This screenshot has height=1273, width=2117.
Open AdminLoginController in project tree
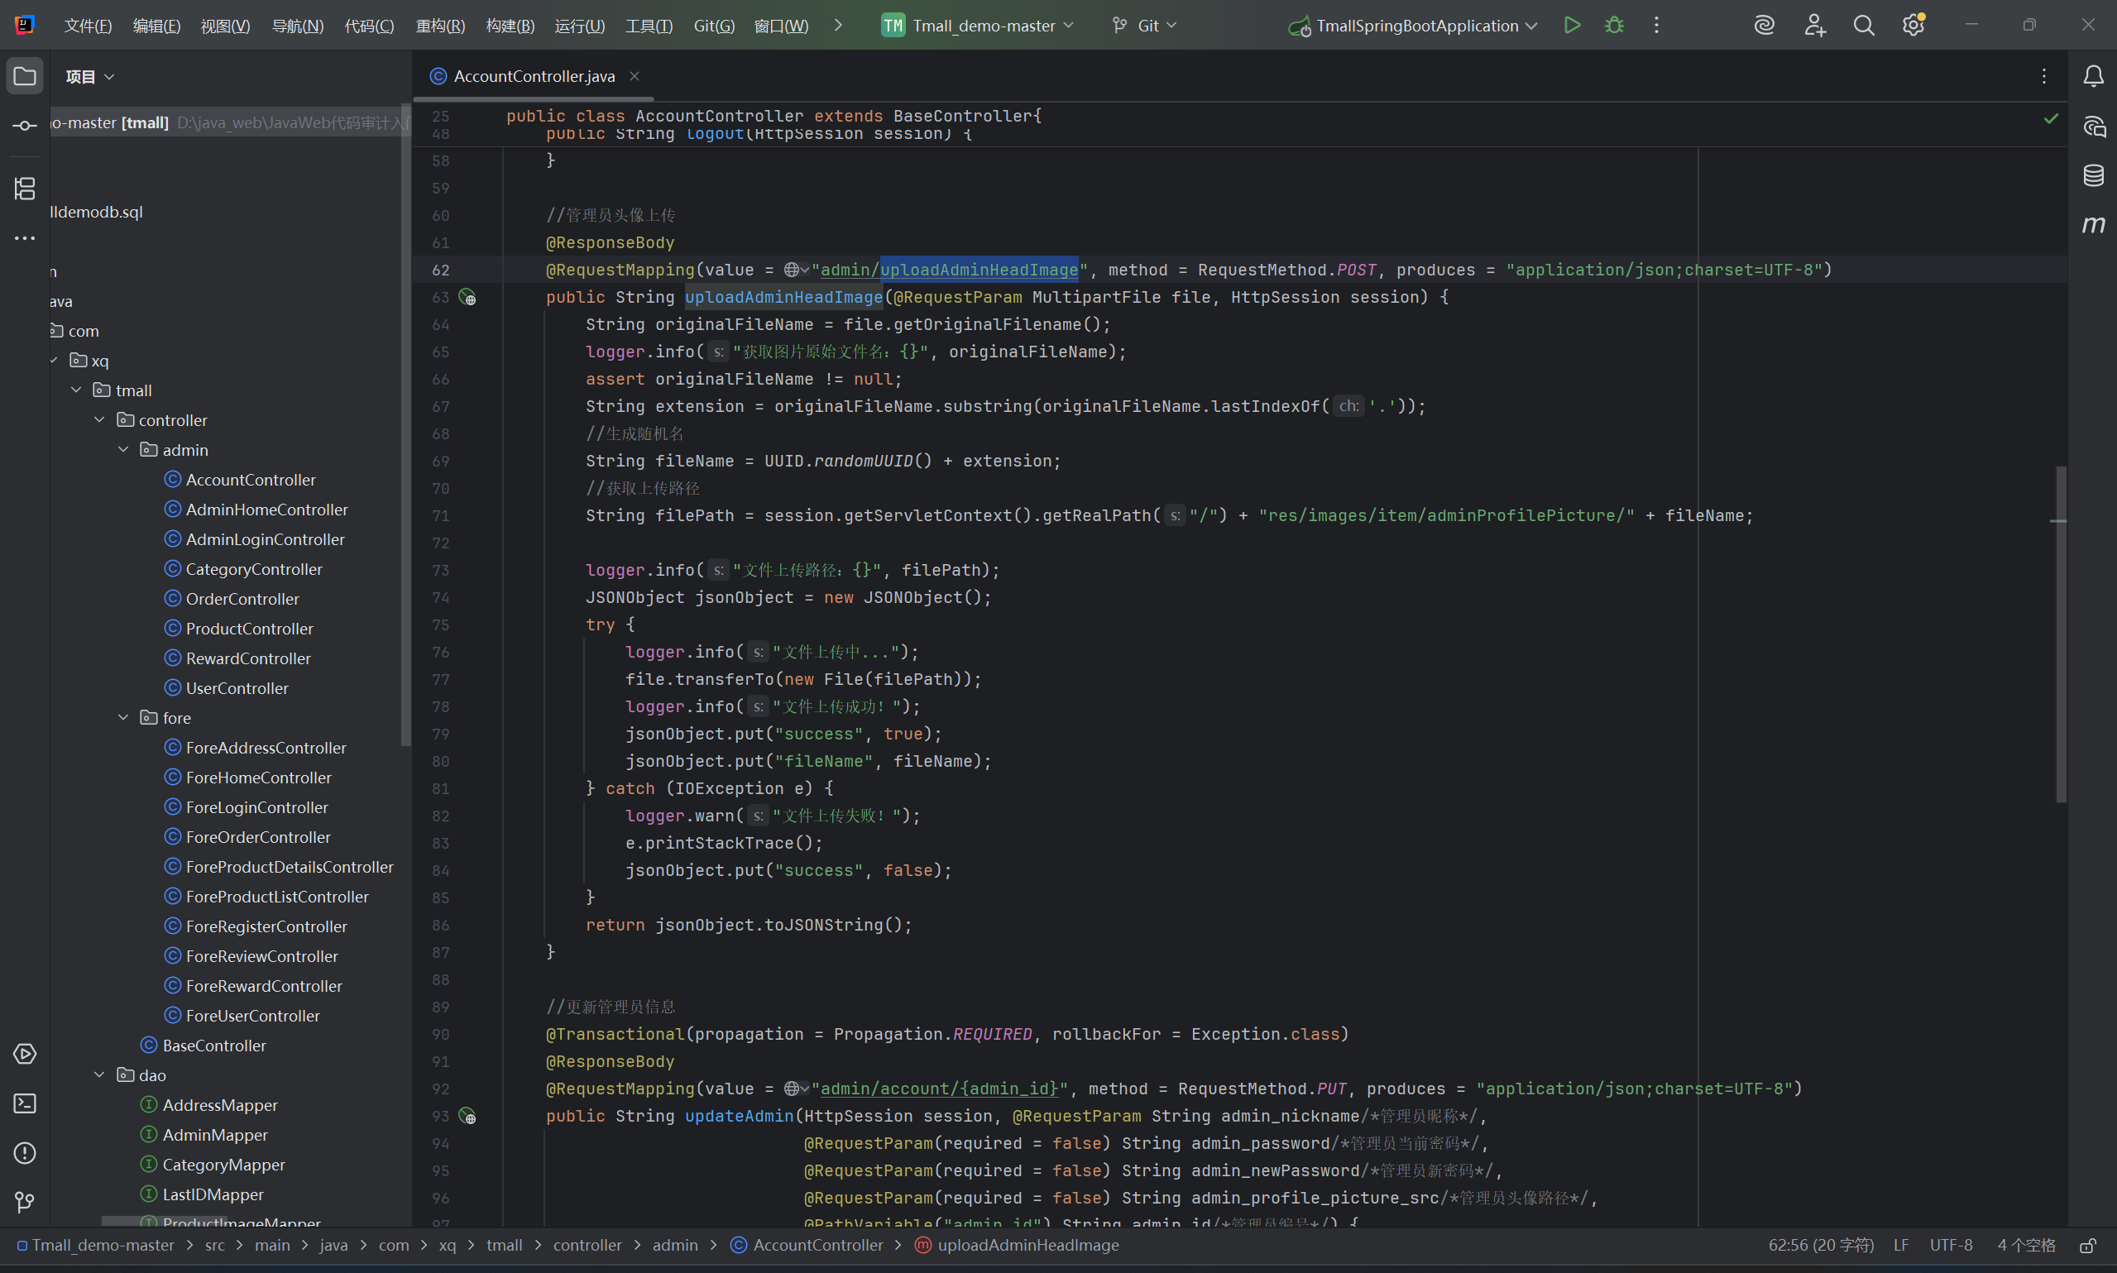[x=265, y=539]
